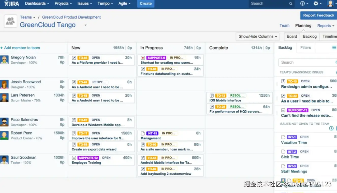The width and height of the screenshot is (337, 193).
Task: Click Robert Penn's avatar
Action: [4, 135]
